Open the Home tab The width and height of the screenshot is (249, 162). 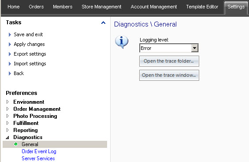pyautogui.click(x=14, y=7)
